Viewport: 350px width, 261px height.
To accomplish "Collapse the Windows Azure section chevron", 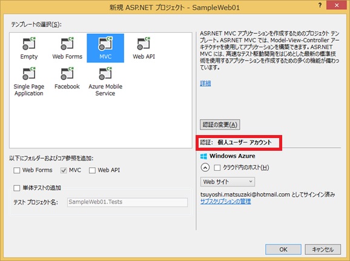I will [205, 168].
